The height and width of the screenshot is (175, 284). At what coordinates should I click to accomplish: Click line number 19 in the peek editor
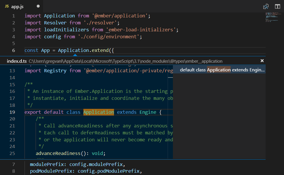[12, 112]
